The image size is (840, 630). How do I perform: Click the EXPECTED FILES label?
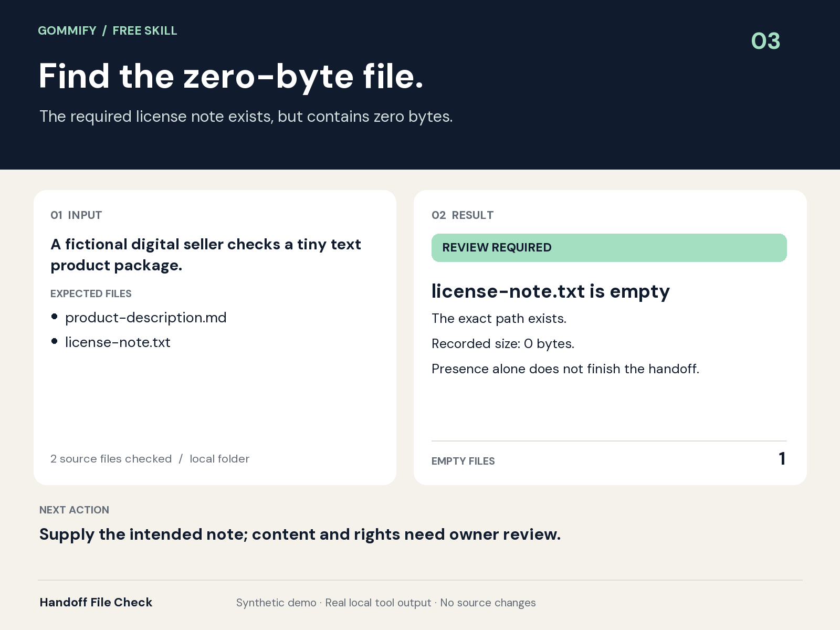tap(91, 293)
